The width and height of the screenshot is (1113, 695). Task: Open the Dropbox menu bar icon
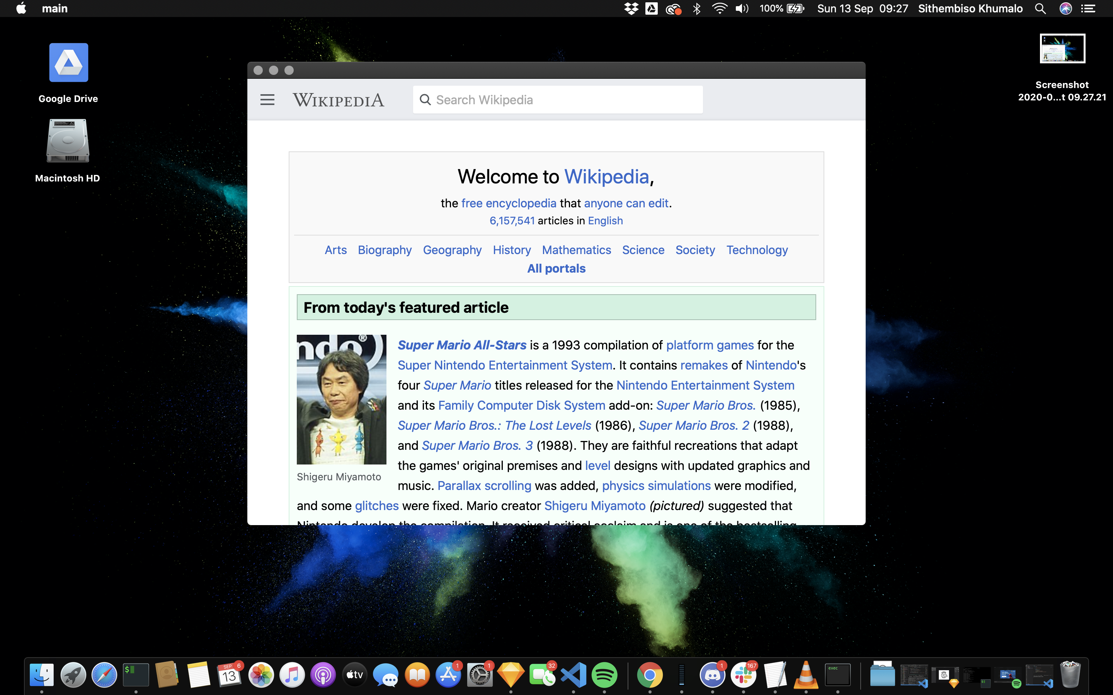click(x=631, y=8)
